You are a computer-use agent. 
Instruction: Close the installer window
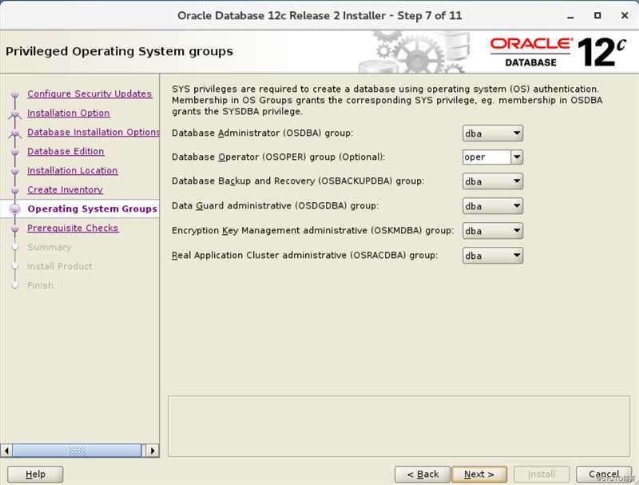tap(625, 15)
